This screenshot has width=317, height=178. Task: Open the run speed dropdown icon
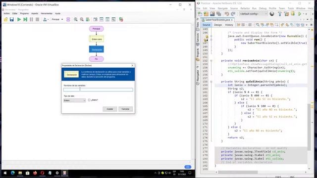click(x=46, y=20)
